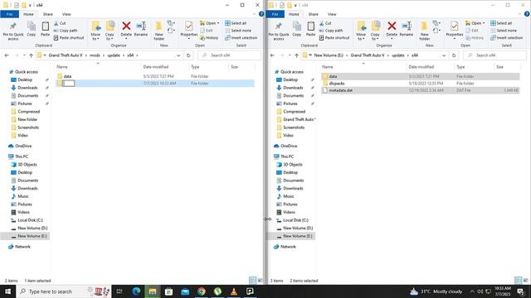Click Cut in right window ribbon

325,23
